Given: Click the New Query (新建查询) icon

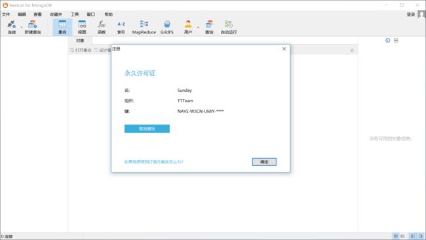Looking at the screenshot, I should [33, 27].
